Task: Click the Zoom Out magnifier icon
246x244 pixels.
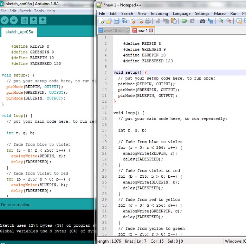Action: (x=228, y=21)
